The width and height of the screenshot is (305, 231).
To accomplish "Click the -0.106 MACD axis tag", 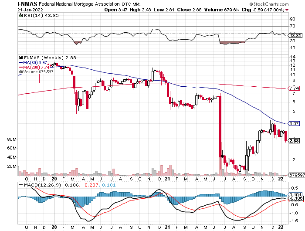I will point(295,198).
